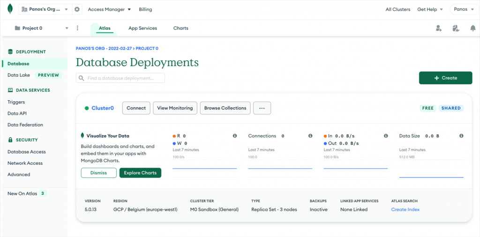Click the PROJECT 0 breadcrumb
The image size is (480, 237).
coord(147,48)
